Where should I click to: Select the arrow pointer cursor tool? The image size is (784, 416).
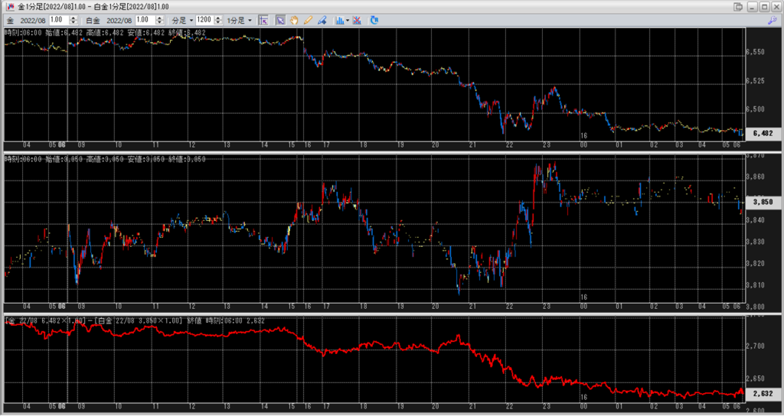pyautogui.click(x=281, y=20)
